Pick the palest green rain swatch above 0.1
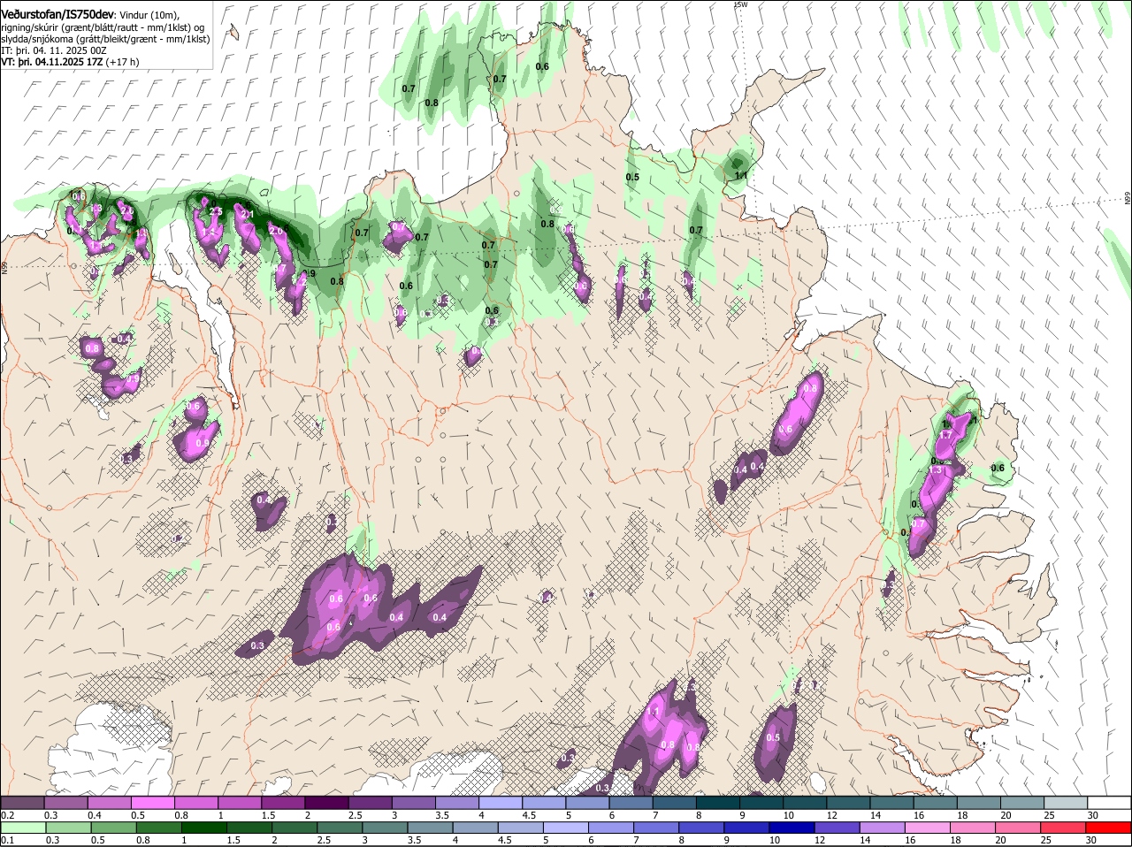The height and width of the screenshot is (847, 1132). point(23,828)
